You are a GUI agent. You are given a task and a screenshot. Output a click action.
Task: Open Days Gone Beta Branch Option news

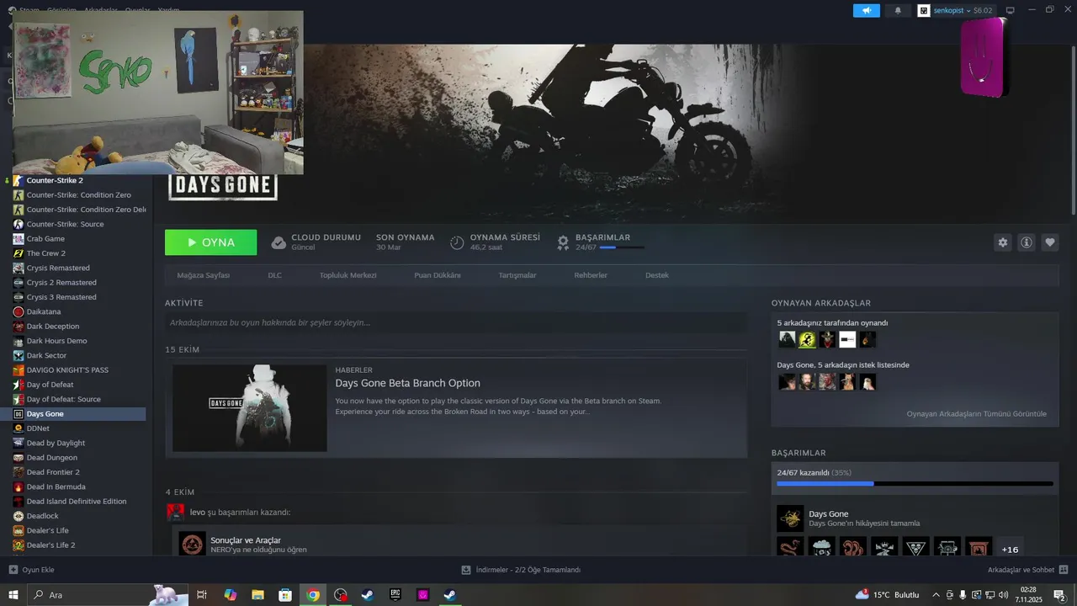point(407,383)
